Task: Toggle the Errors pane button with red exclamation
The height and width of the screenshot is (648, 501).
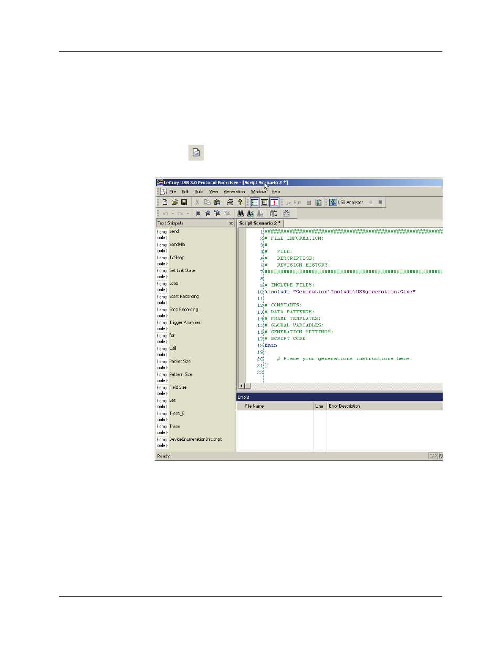Action: click(274, 203)
